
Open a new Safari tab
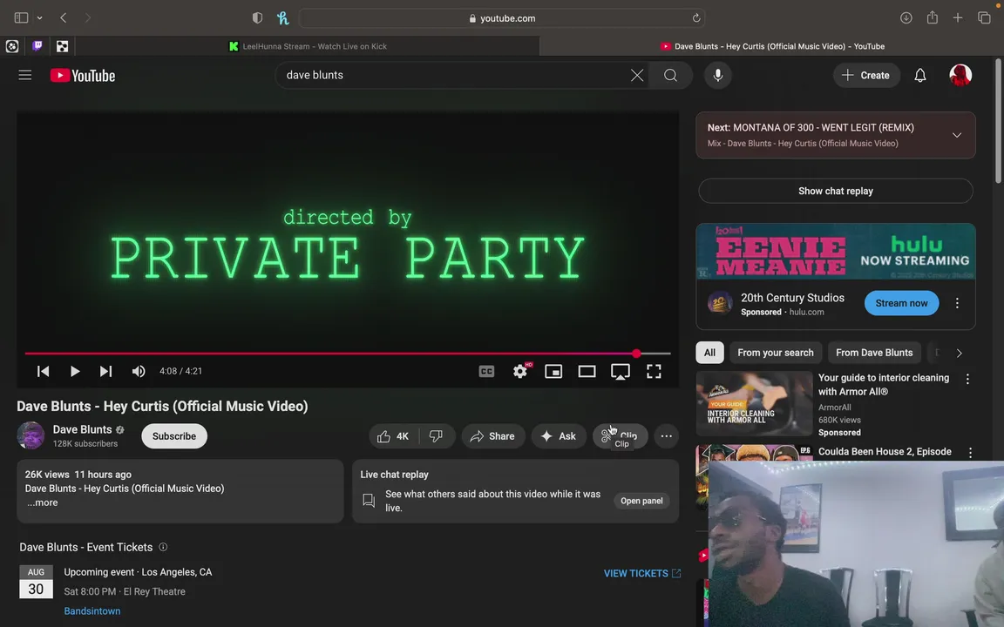[958, 18]
